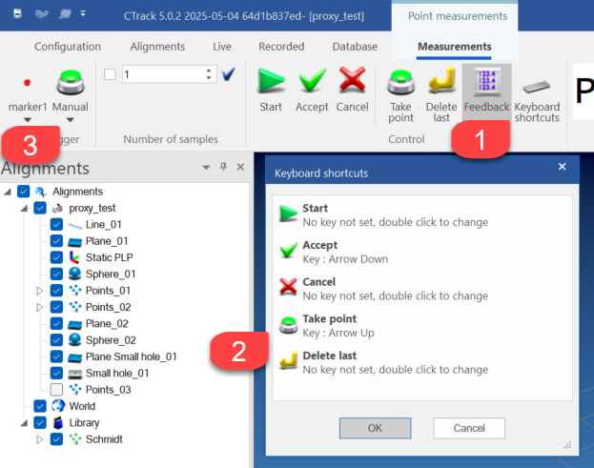
Task: Click the Delete last icon in ribbon
Action: point(441,85)
